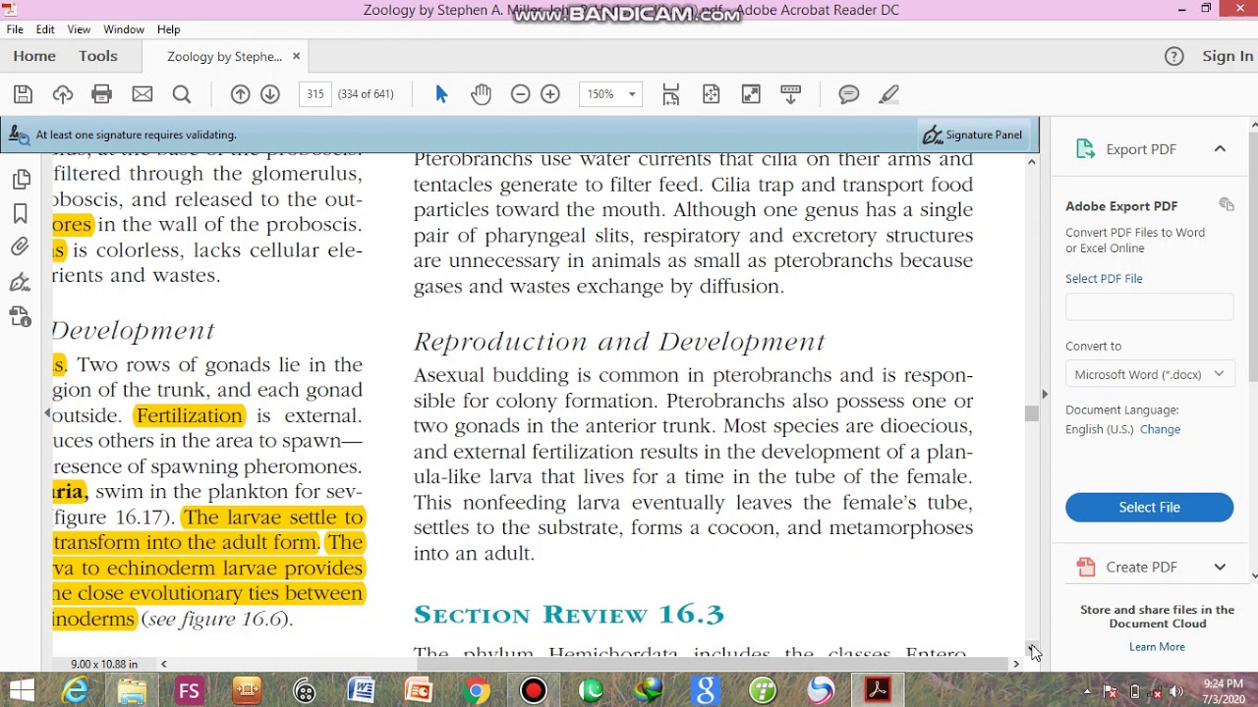Click scroll-down arrow of document scrollbar

1031,648
